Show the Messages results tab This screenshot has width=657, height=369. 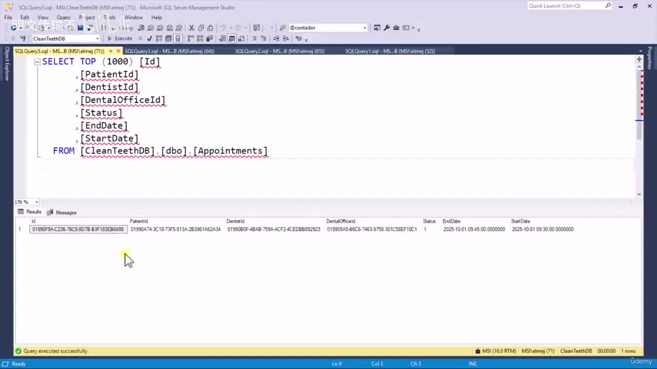coord(62,212)
